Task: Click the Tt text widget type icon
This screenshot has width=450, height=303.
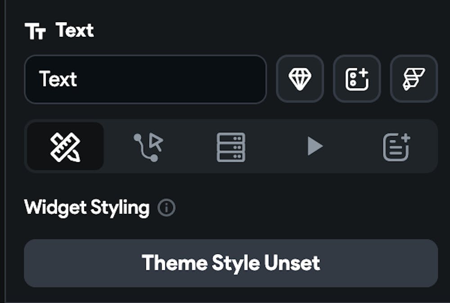Action: pyautogui.click(x=35, y=32)
